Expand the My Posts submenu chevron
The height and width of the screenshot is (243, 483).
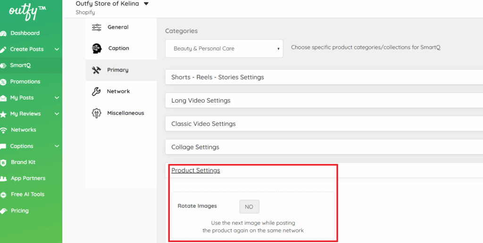pos(57,98)
